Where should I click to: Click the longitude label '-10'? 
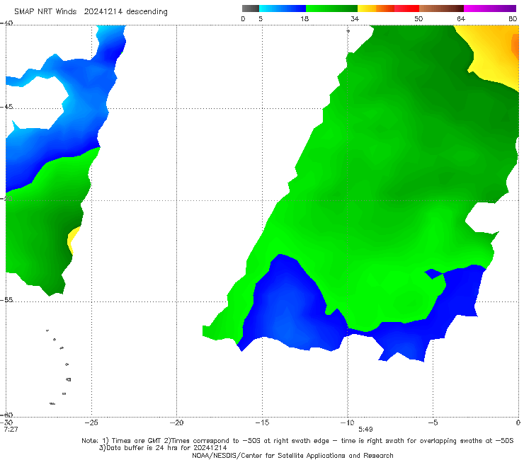click(347, 422)
